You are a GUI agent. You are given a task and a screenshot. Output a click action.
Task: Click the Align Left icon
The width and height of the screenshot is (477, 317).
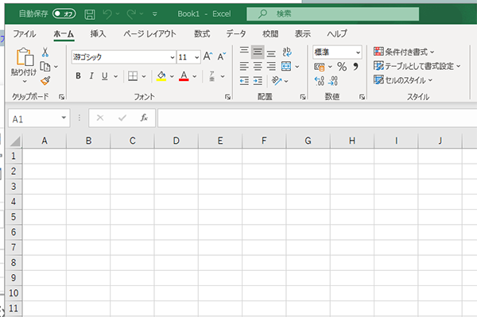click(244, 66)
